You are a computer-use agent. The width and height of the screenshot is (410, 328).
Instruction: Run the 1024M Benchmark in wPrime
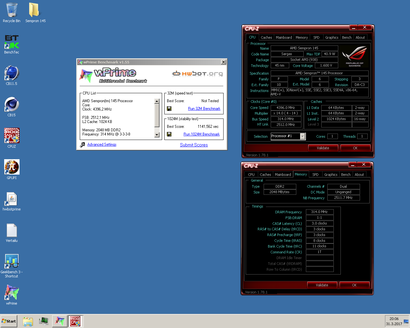[x=201, y=134]
